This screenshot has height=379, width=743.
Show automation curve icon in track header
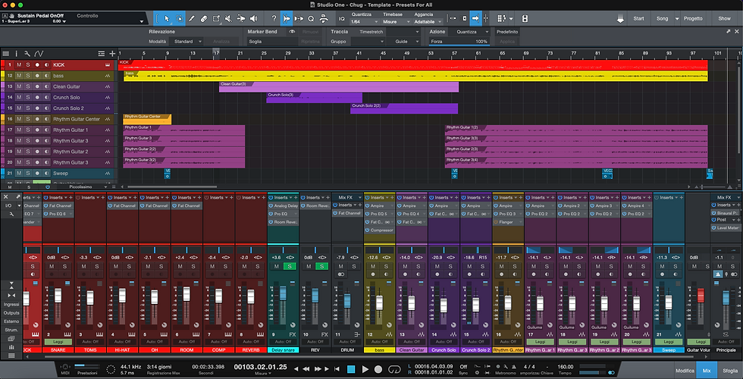[39, 54]
